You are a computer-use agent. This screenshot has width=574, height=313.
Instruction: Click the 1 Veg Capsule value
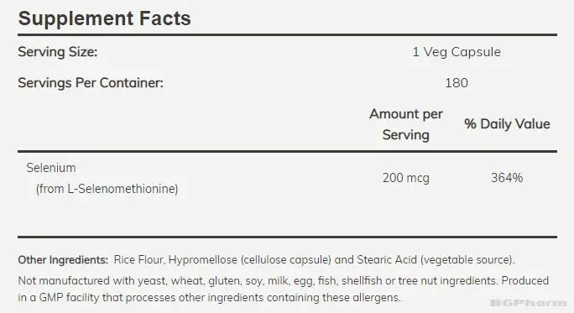click(457, 52)
